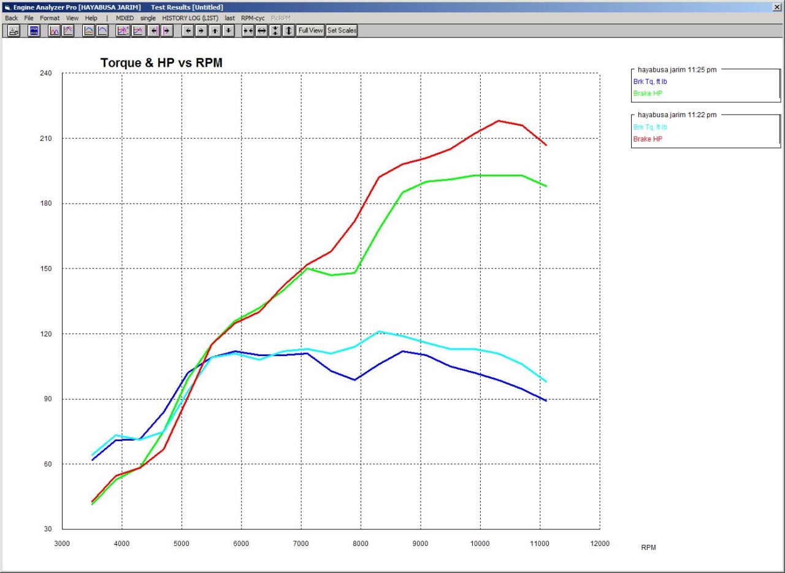Select the MIXED menu option

click(124, 18)
